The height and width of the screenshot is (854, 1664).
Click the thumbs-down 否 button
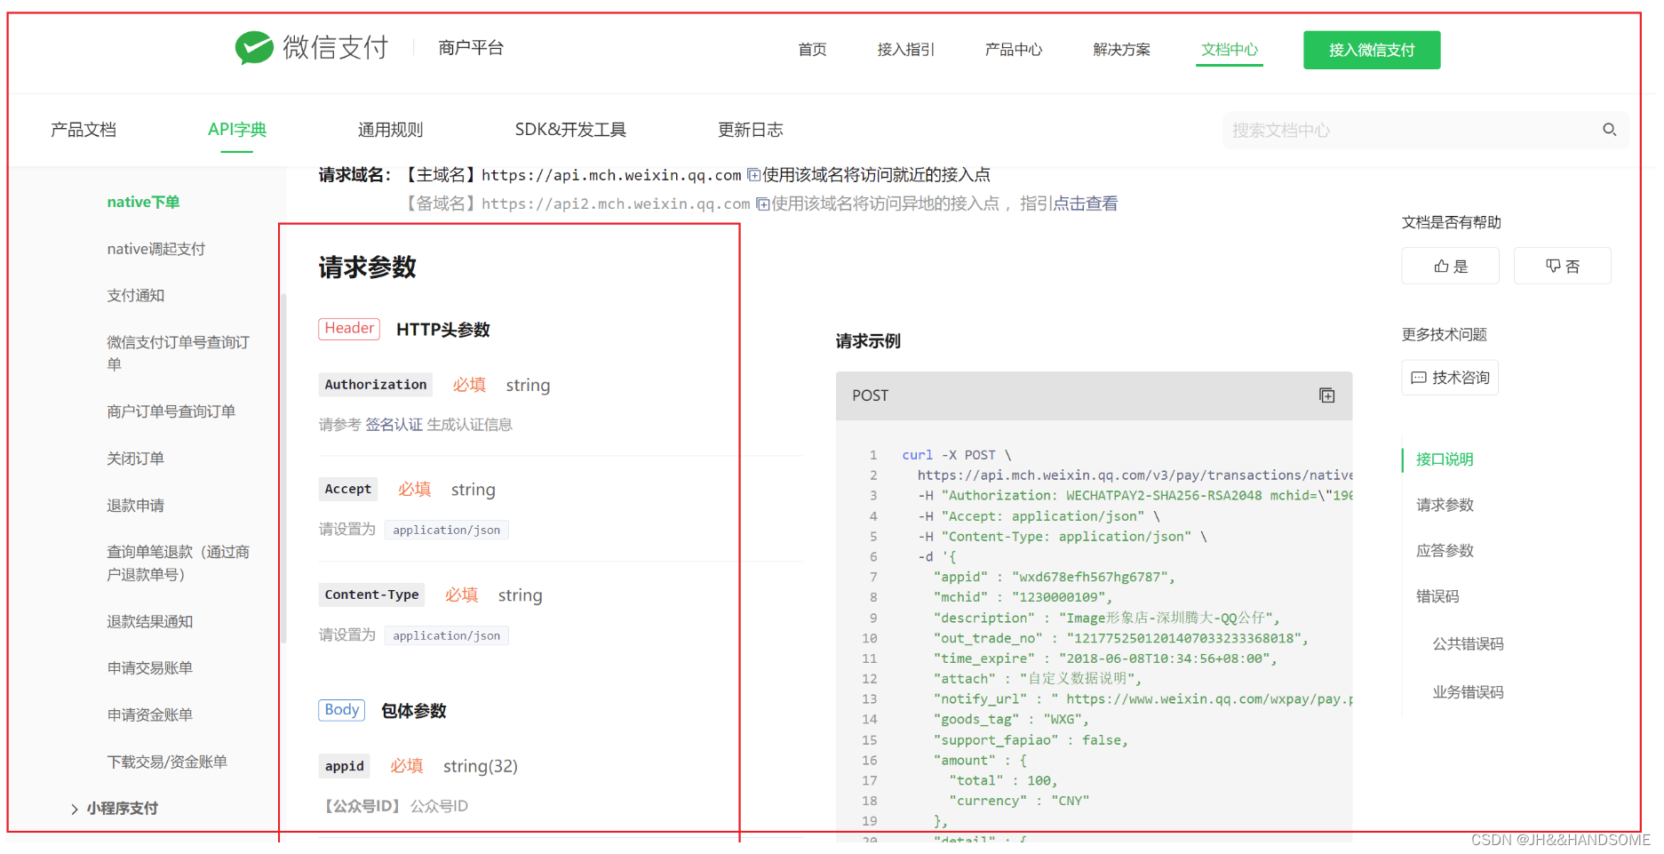(1562, 266)
